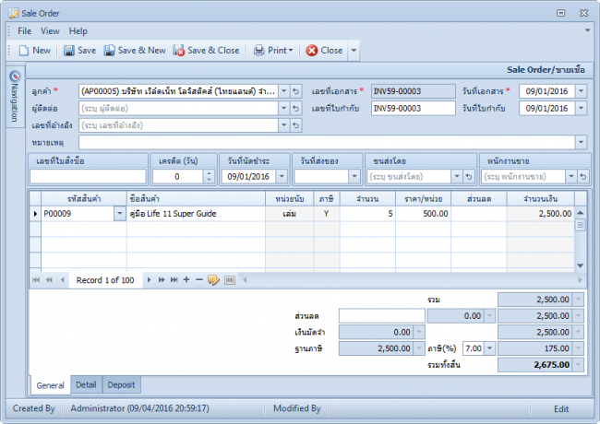Open the payment due date dropdown

tap(282, 176)
